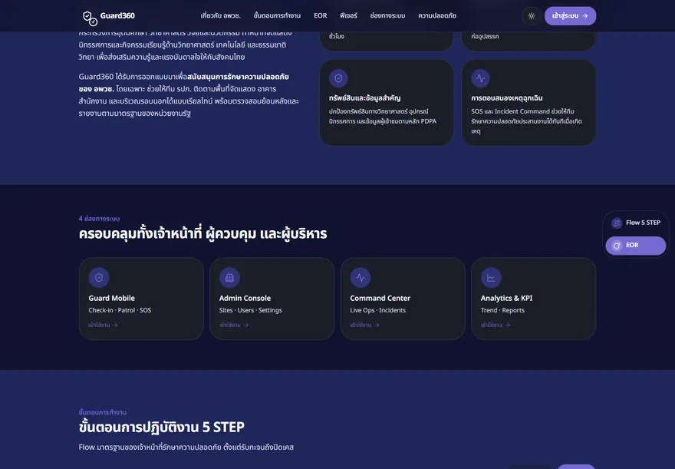Viewport: 675px width, 469px height.
Task: Click the Flow 5 STEP list icon
Action: click(x=617, y=223)
